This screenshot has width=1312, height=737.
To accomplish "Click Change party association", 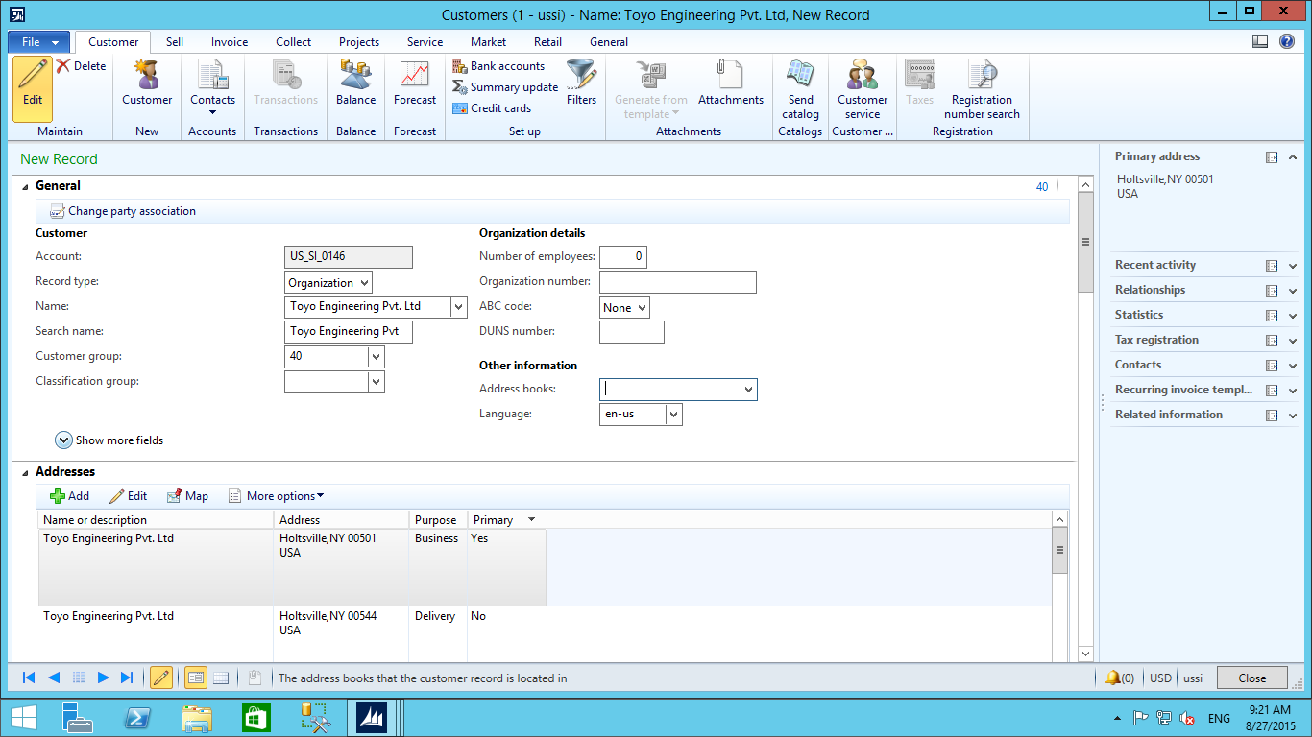I will (123, 211).
